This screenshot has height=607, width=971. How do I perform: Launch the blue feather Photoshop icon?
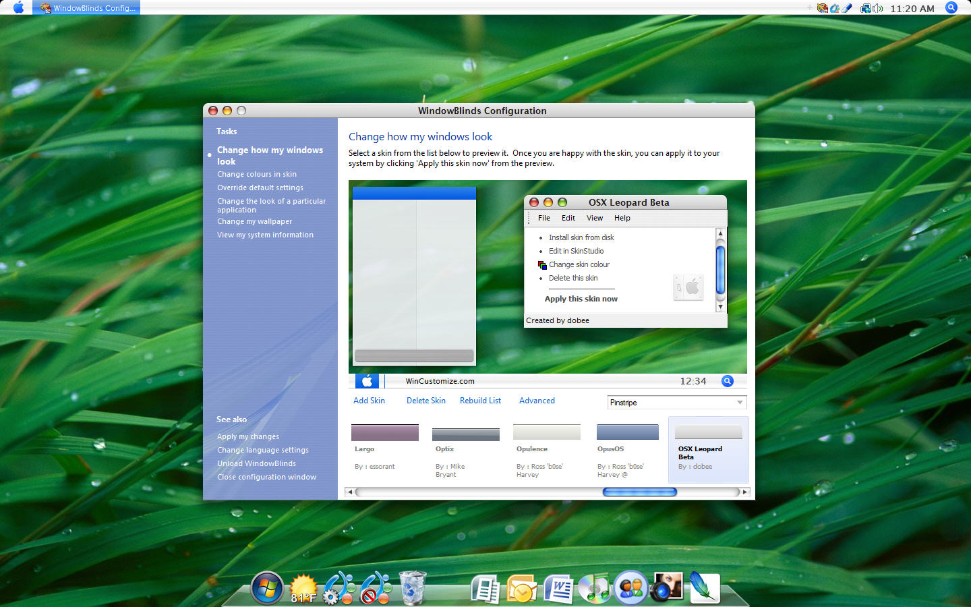point(705,587)
